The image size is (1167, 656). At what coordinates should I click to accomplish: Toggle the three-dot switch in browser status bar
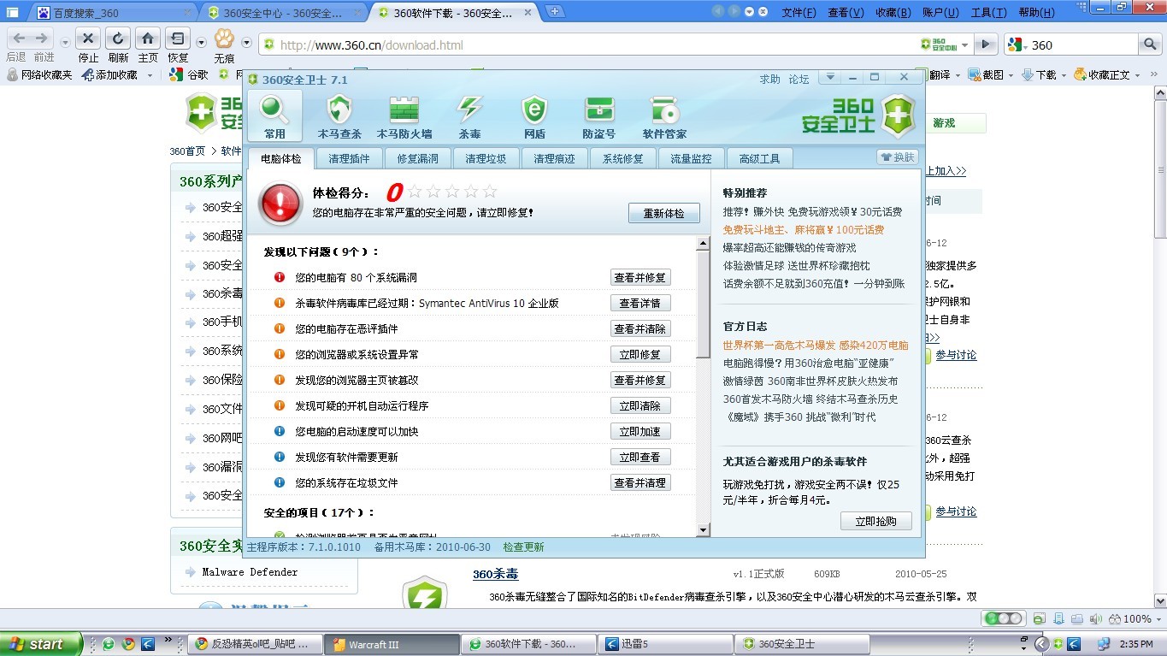click(x=1004, y=618)
